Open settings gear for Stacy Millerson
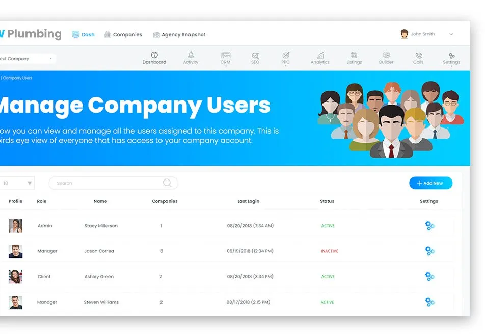This screenshot has height=334, width=485. pos(429,226)
